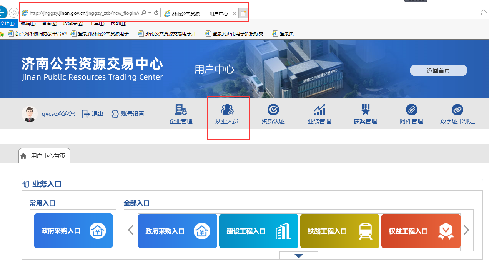This screenshot has height=263, width=489.
Task: Open the 新点网络协同办公平台V9 bookmark
Action: pos(38,33)
